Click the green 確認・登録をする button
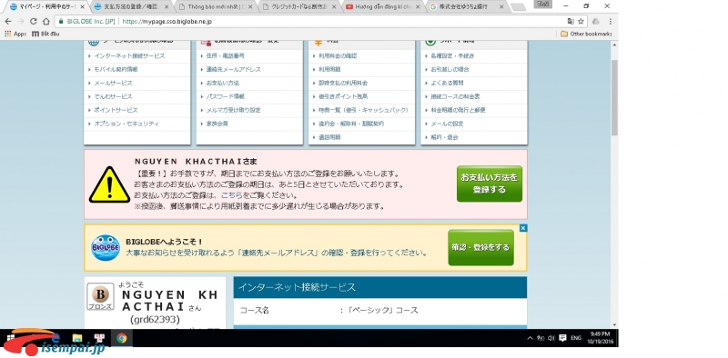728x358 pixels. pos(481,248)
